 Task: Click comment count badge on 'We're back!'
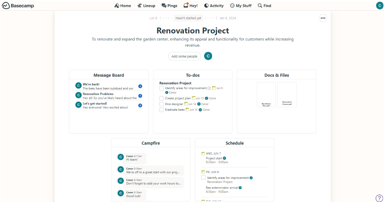140,86
